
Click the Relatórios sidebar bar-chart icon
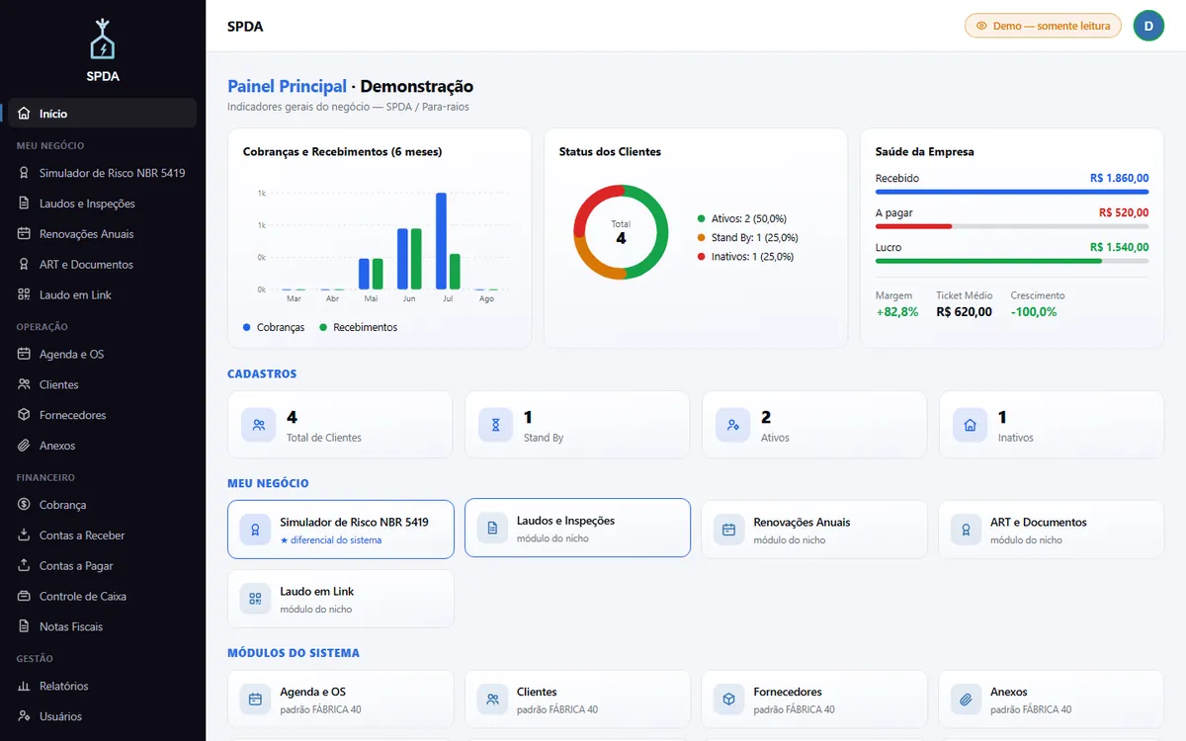click(x=24, y=686)
